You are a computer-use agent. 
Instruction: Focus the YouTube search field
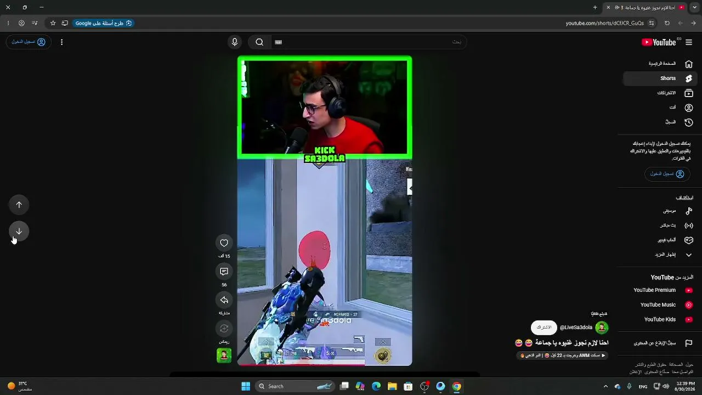coord(369,42)
